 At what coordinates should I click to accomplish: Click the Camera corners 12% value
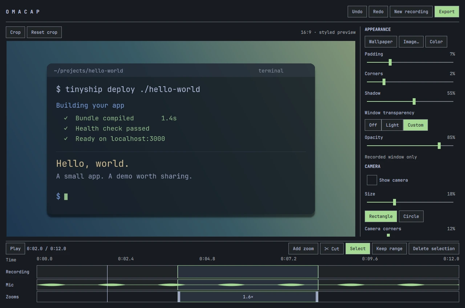[x=451, y=229]
